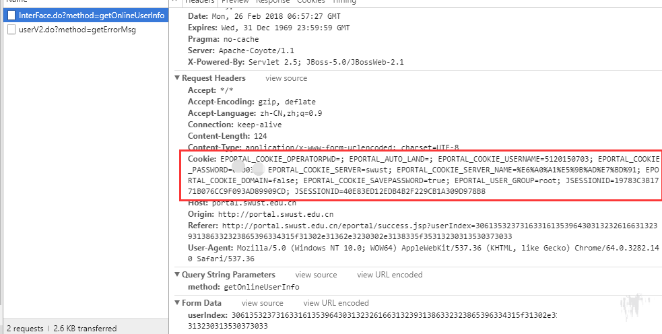Click view source beside Query String Parameters
This screenshot has width=662, height=334.
[x=316, y=275]
